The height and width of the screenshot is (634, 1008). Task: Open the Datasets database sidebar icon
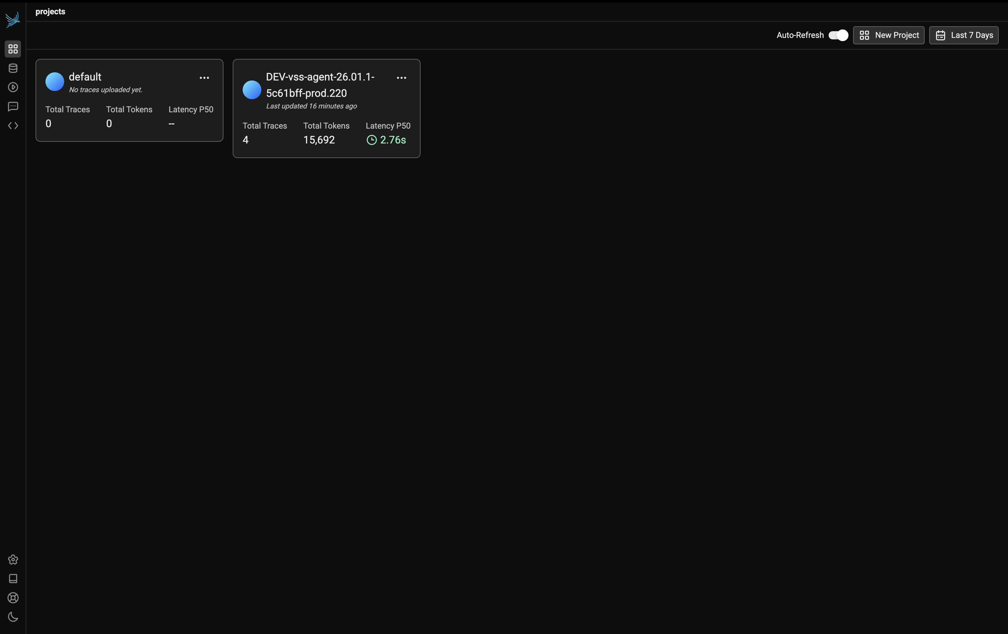click(13, 68)
